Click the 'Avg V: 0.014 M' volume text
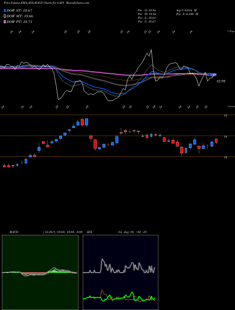The height and width of the screenshot is (310, 235). (186, 10)
